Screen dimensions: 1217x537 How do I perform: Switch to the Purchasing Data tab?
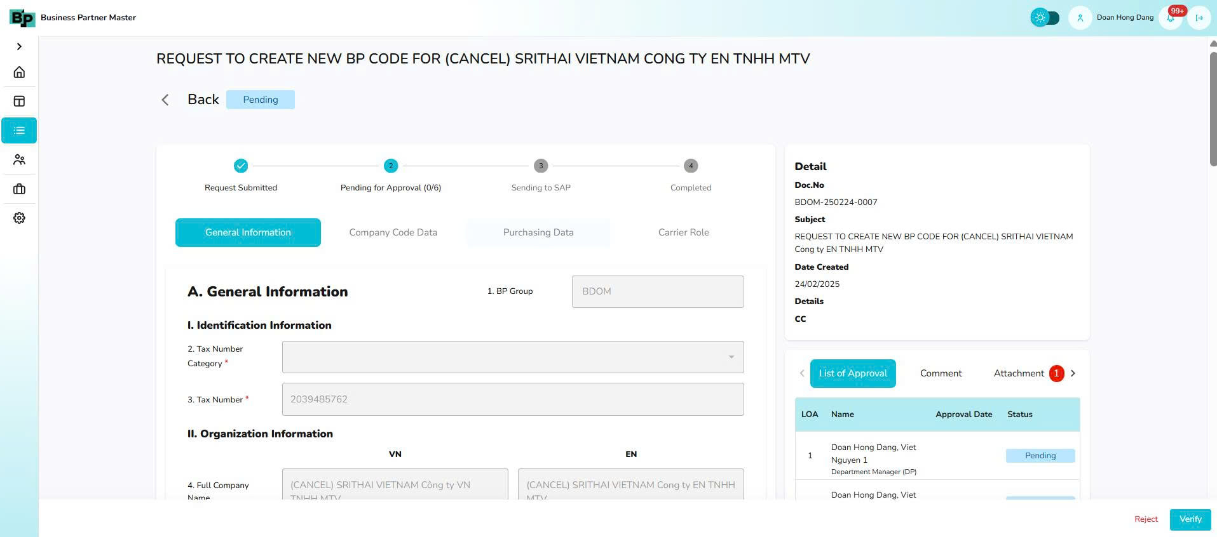[x=538, y=232]
